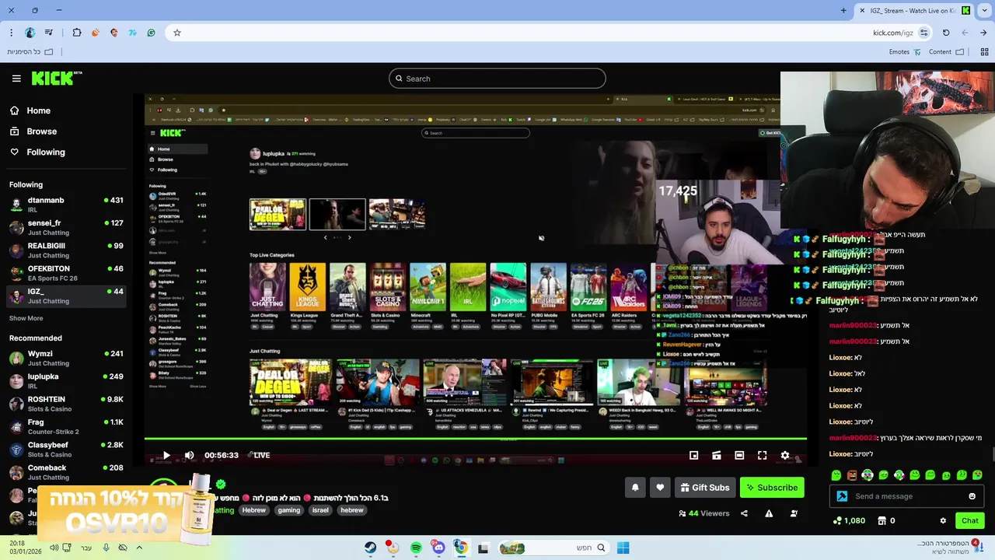Viewport: 995px width, 560px height.
Task: Reload page with refresh icon
Action: [x=946, y=33]
